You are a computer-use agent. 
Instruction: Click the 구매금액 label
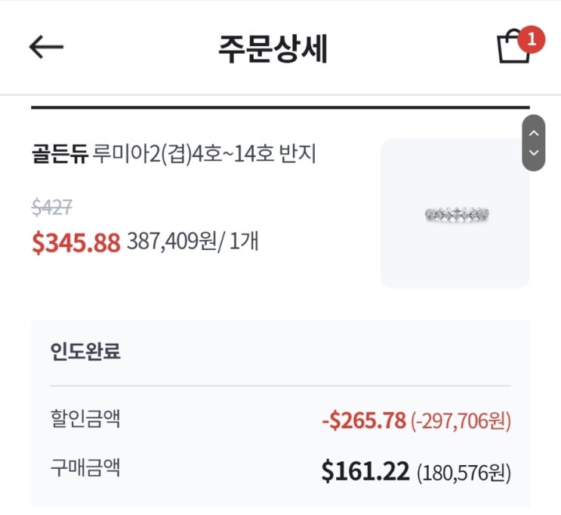coord(85,469)
